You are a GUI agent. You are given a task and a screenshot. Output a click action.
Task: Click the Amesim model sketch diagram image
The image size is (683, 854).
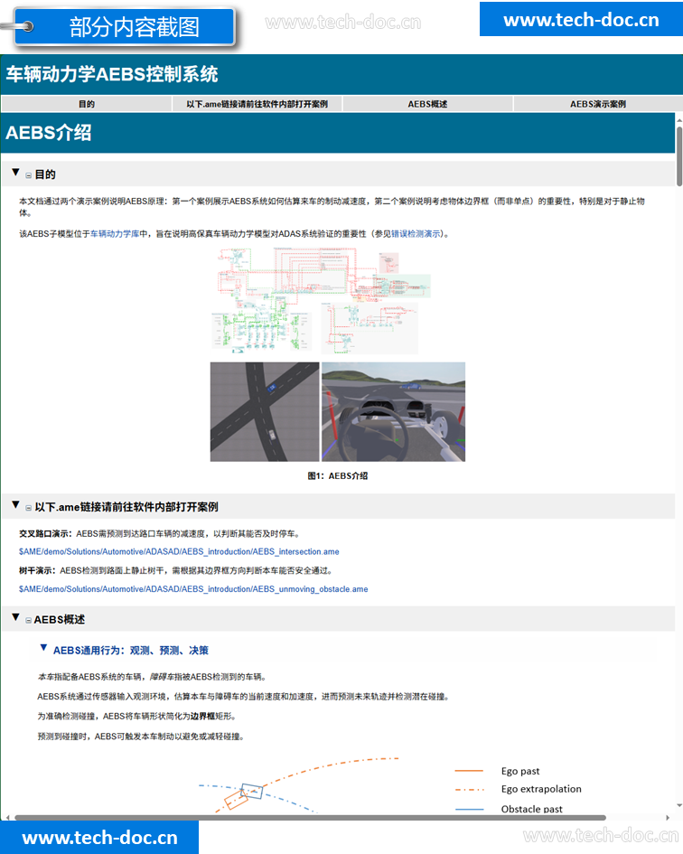(x=322, y=301)
